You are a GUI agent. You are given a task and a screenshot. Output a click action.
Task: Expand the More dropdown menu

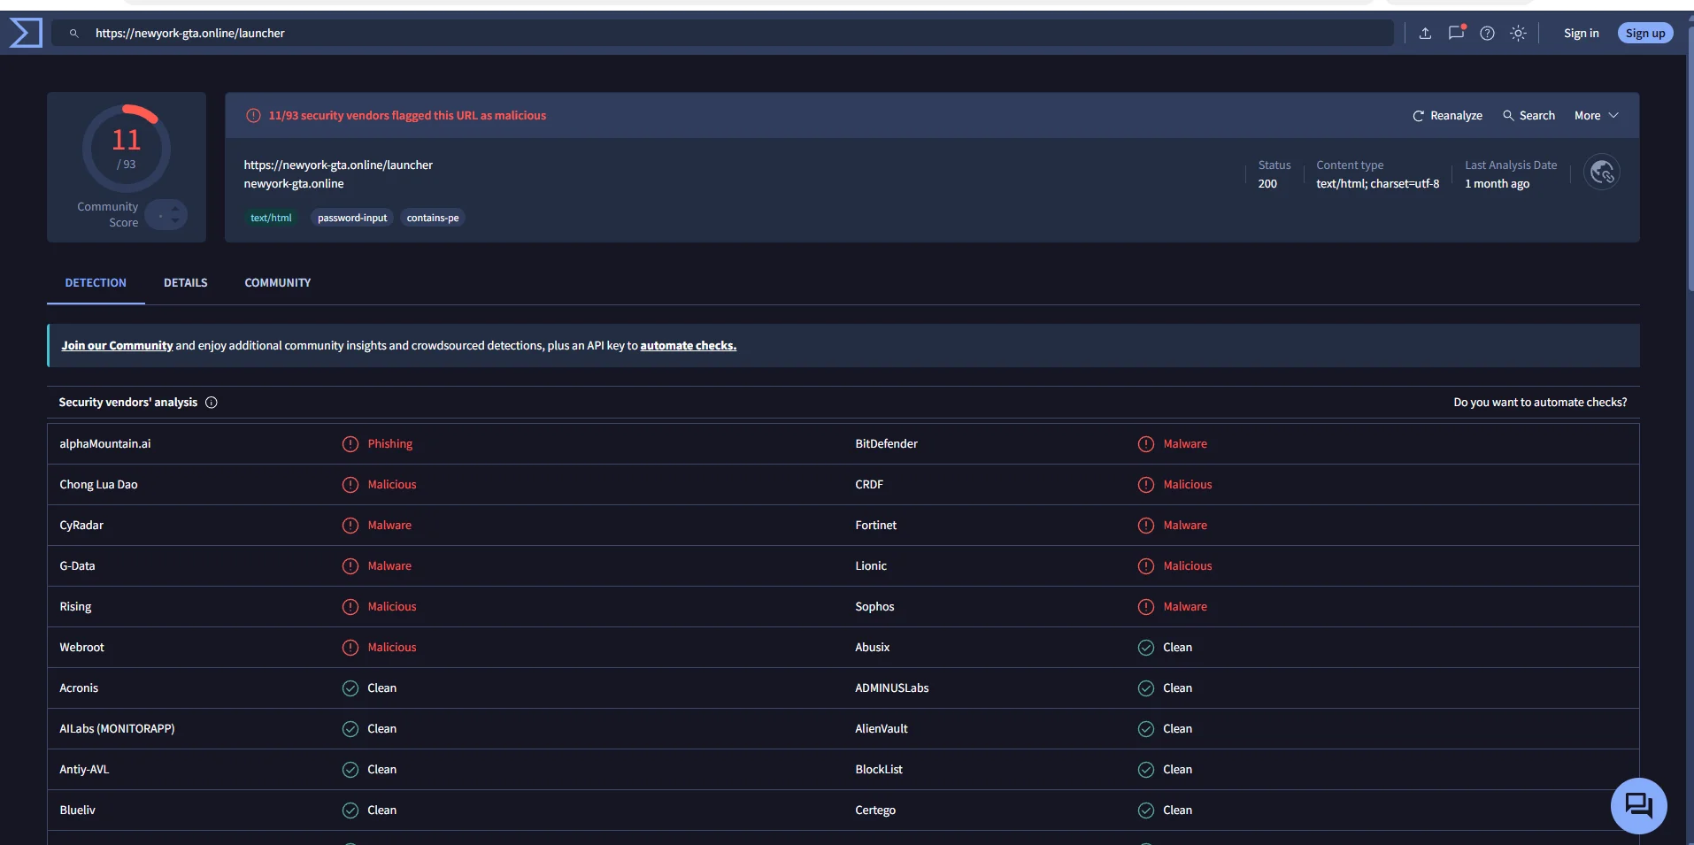1596,115
